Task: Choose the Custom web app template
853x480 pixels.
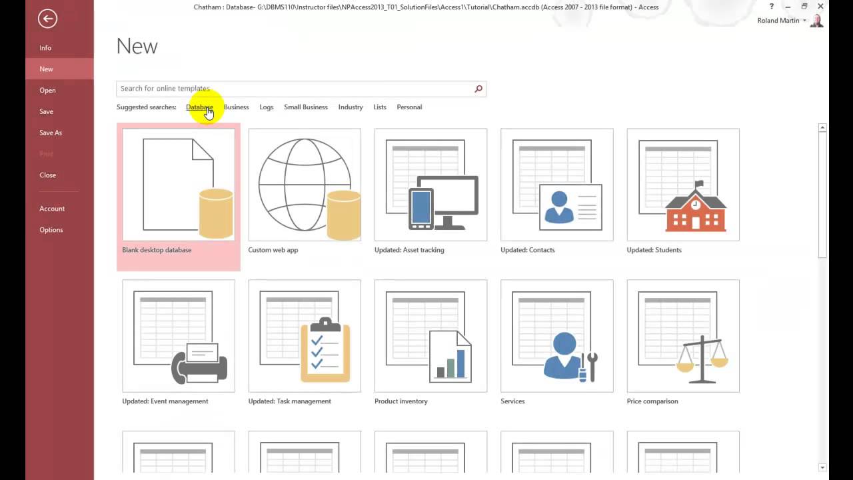Action: pos(305,193)
